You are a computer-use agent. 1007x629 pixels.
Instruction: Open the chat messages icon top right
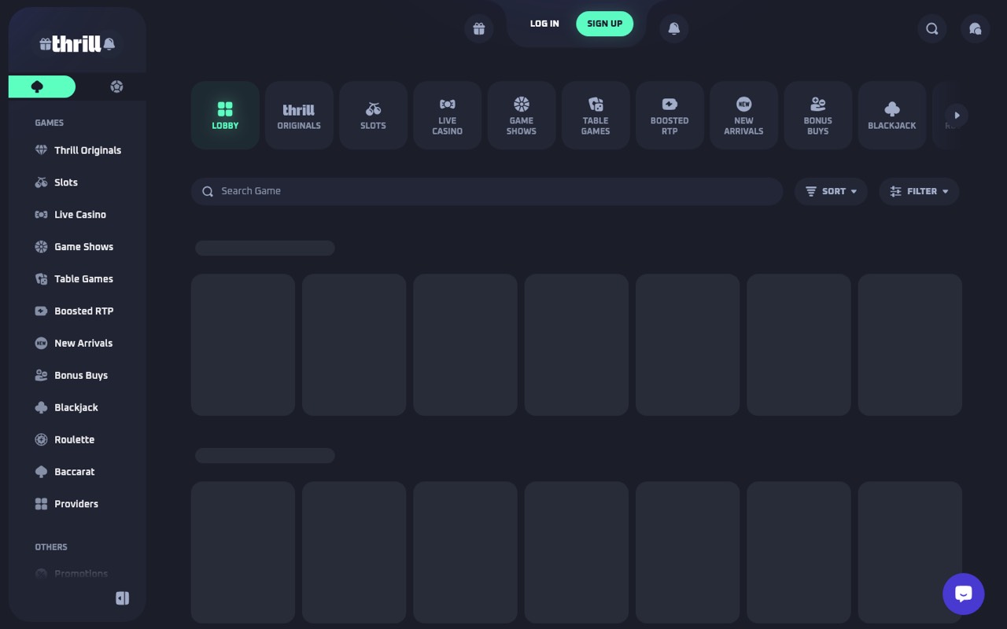[x=976, y=29]
